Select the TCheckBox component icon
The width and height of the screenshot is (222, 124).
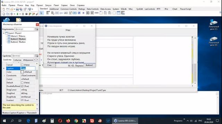click(x=79, y=13)
